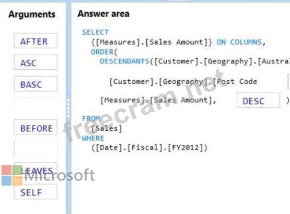Screen dimensions: 290x214
Task: Click the [Sales] cube name
Action: (106, 128)
